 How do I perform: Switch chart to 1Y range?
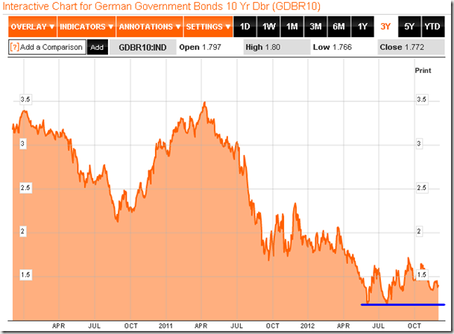click(362, 27)
